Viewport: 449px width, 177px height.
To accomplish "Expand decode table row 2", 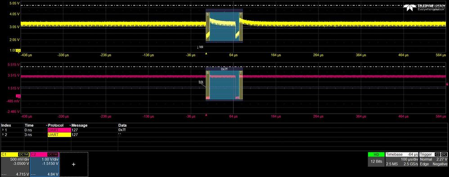I will coord(4,134).
